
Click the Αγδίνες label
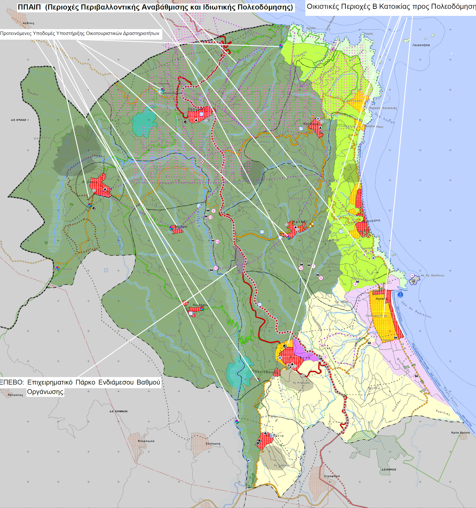coord(28,23)
